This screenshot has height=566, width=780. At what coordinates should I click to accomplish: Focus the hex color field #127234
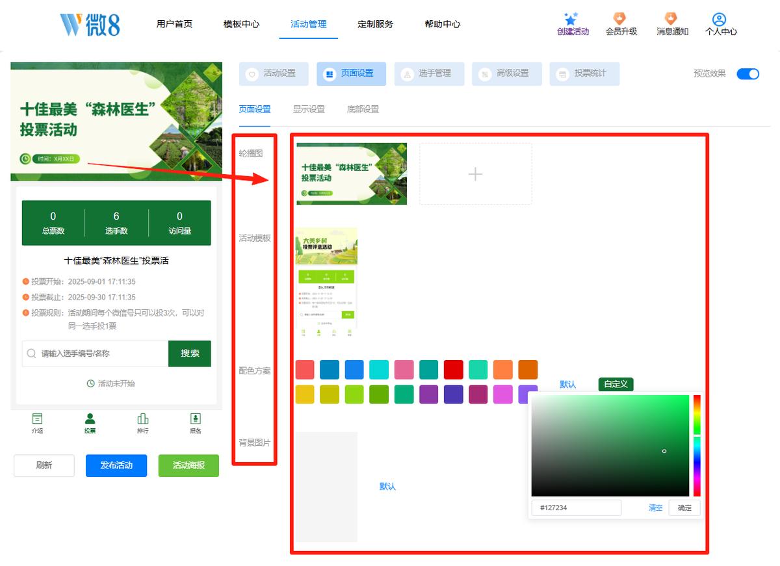[576, 508]
